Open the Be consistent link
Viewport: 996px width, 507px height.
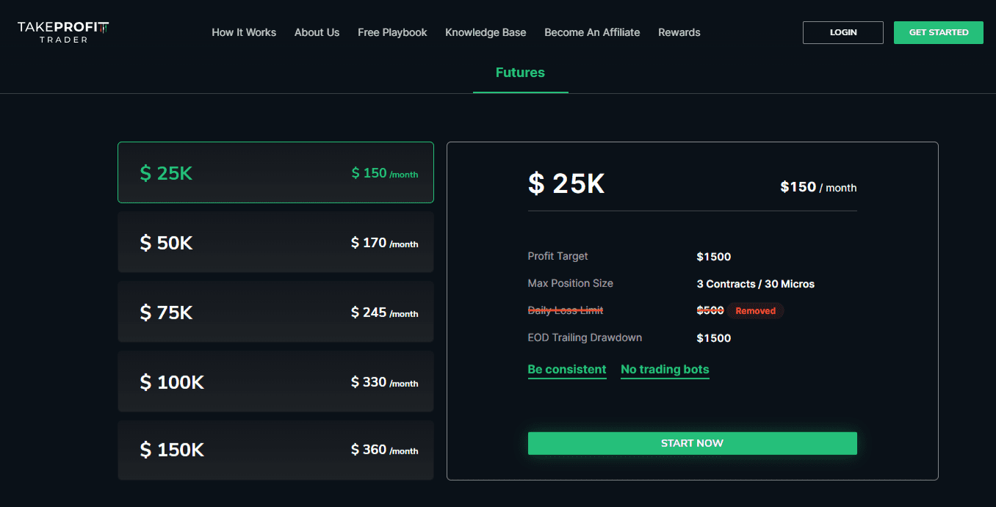566,369
